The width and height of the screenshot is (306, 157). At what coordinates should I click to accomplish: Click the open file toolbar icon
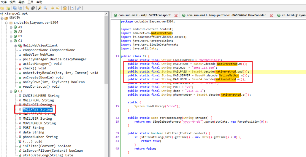[2, 8]
